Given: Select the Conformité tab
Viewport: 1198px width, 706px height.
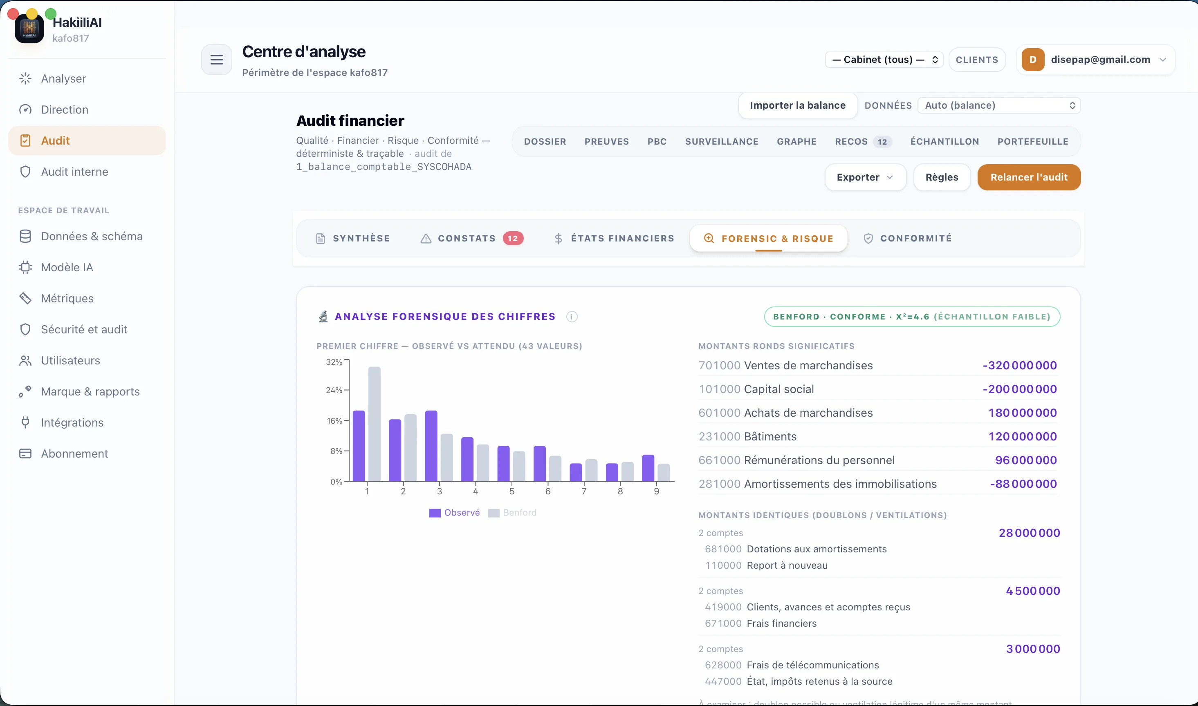Looking at the screenshot, I should pos(907,238).
